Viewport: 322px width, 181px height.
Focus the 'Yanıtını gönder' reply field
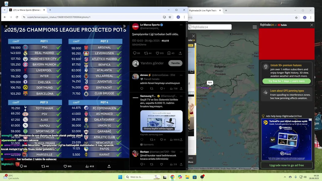152,63
